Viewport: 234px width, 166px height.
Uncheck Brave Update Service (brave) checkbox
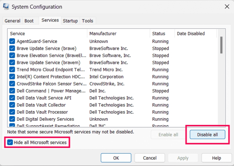click(x=12, y=48)
